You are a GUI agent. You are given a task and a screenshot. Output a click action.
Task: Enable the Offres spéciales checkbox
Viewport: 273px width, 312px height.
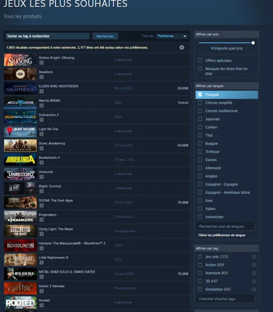tap(200, 61)
